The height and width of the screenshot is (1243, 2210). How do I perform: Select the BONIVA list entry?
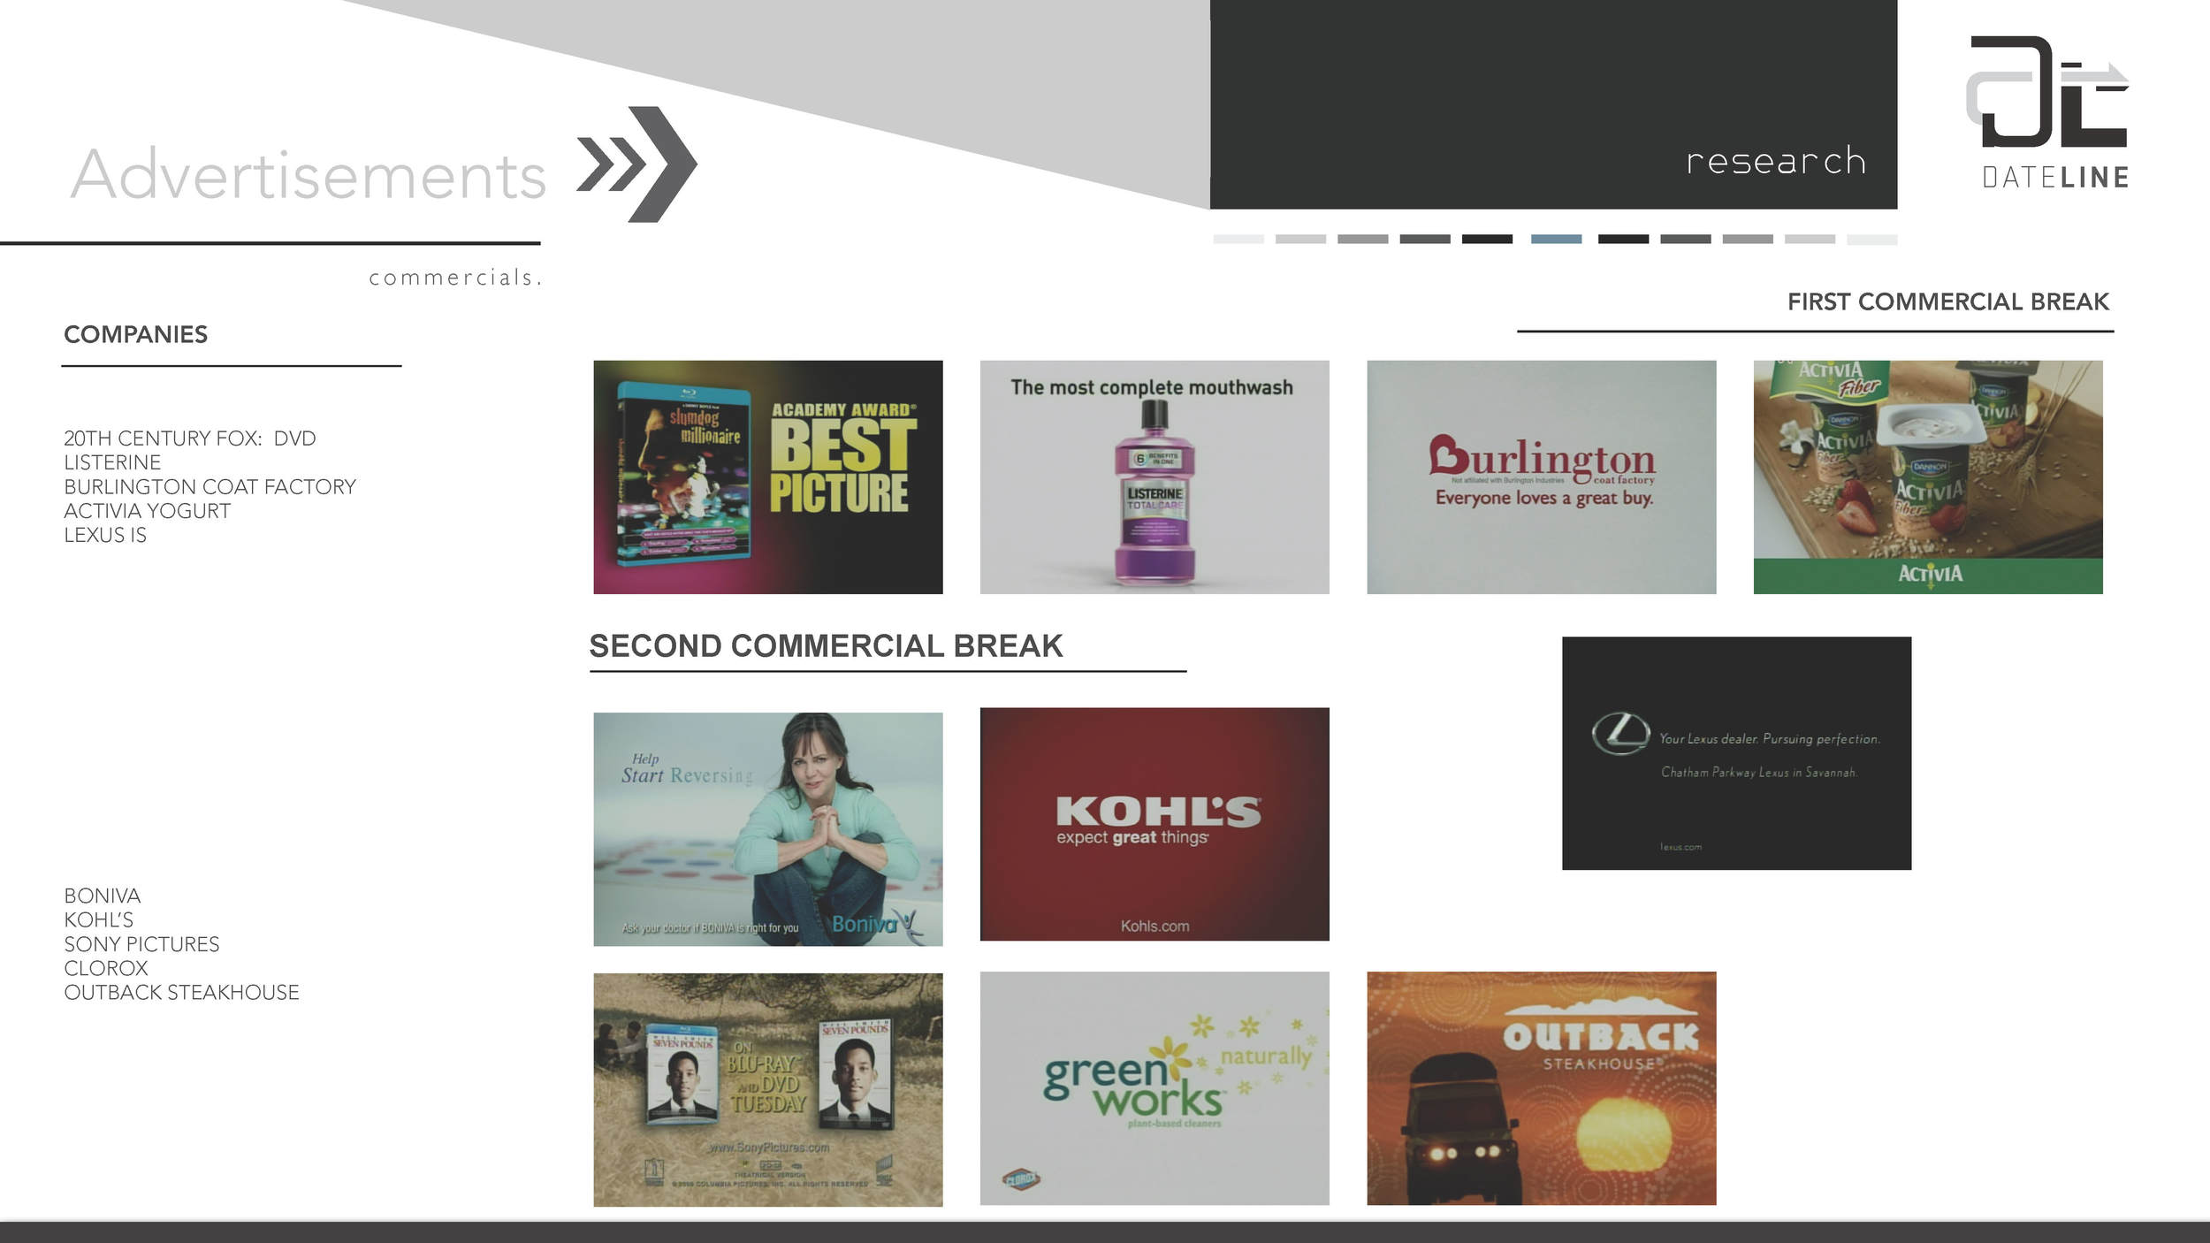pos(102,896)
